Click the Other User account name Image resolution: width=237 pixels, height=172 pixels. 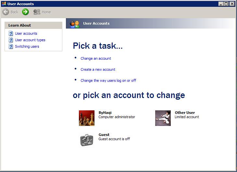click(185, 113)
